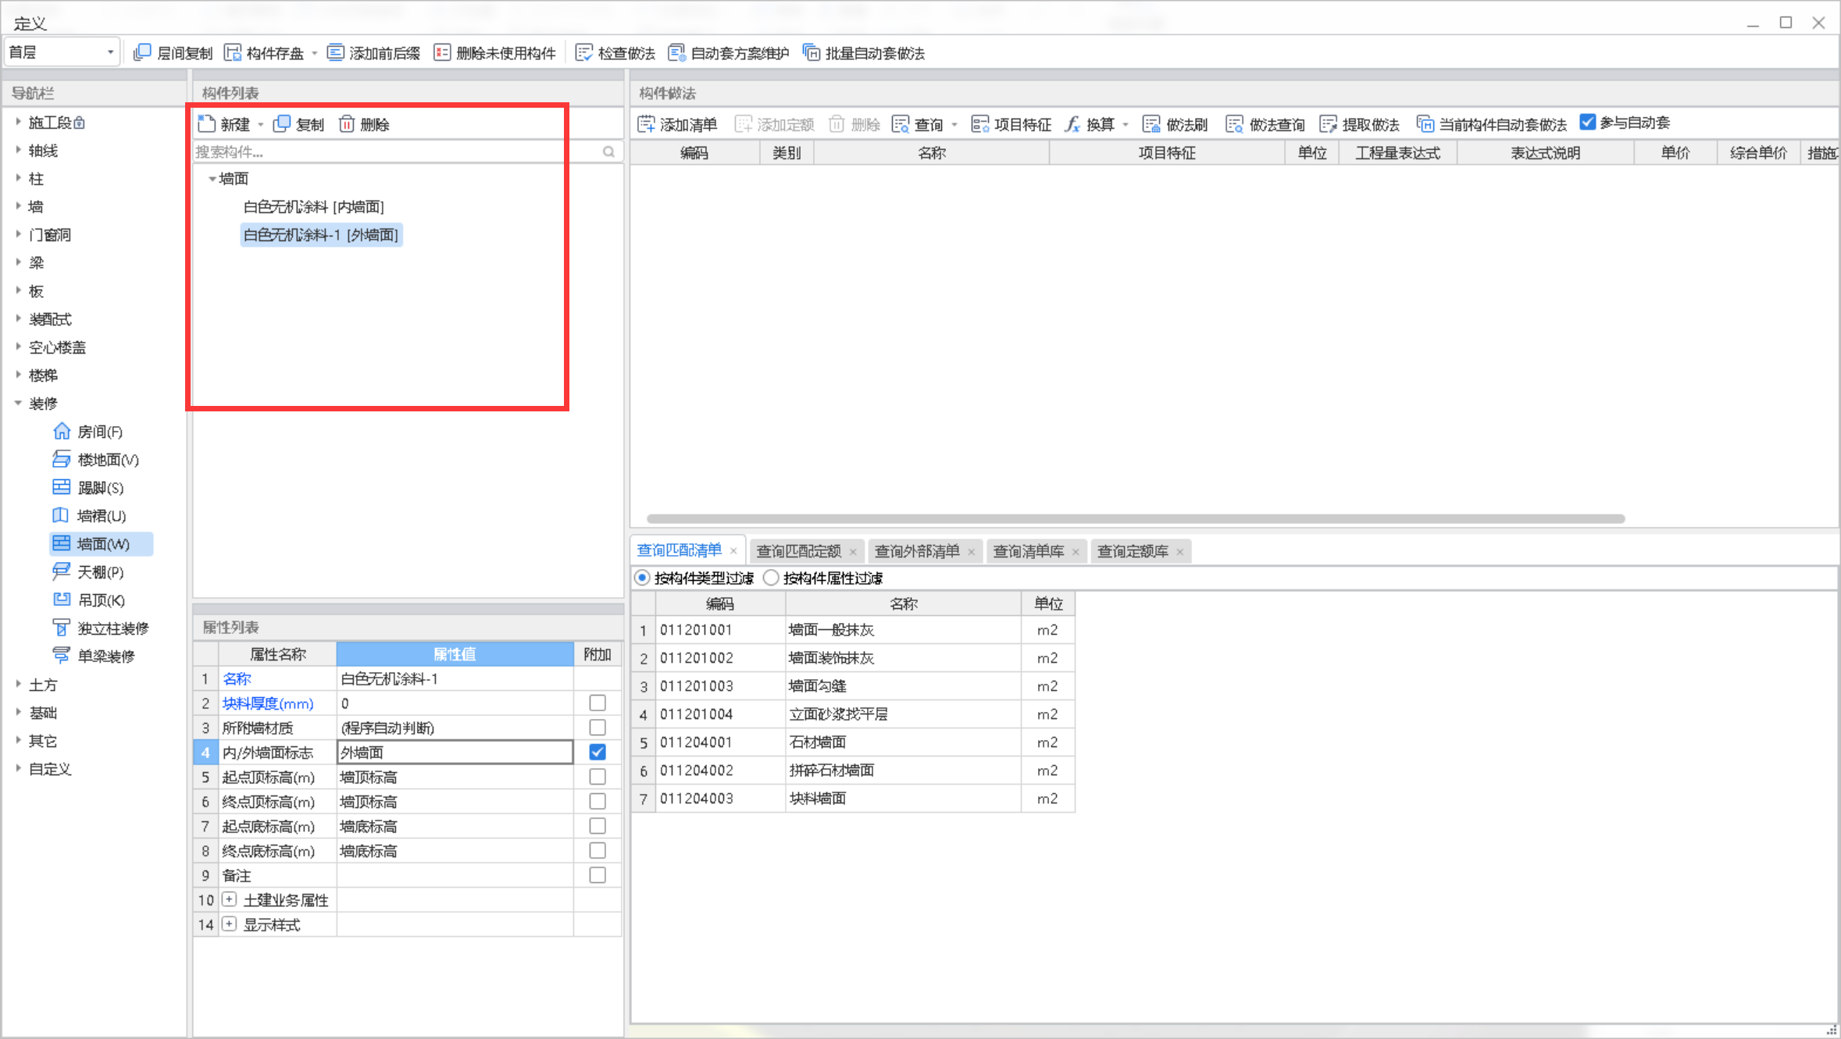Viewport: 1841px width, 1039px height.
Task: Select component 白色无机涂料 [内墙面]
Action: 314,207
